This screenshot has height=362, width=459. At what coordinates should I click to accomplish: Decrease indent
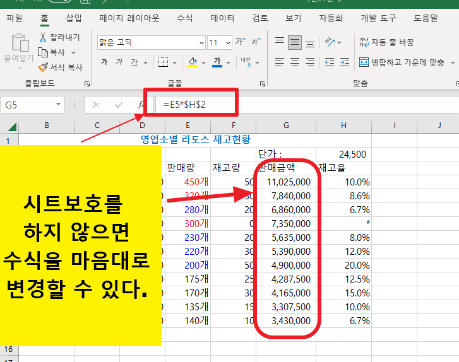point(330,62)
